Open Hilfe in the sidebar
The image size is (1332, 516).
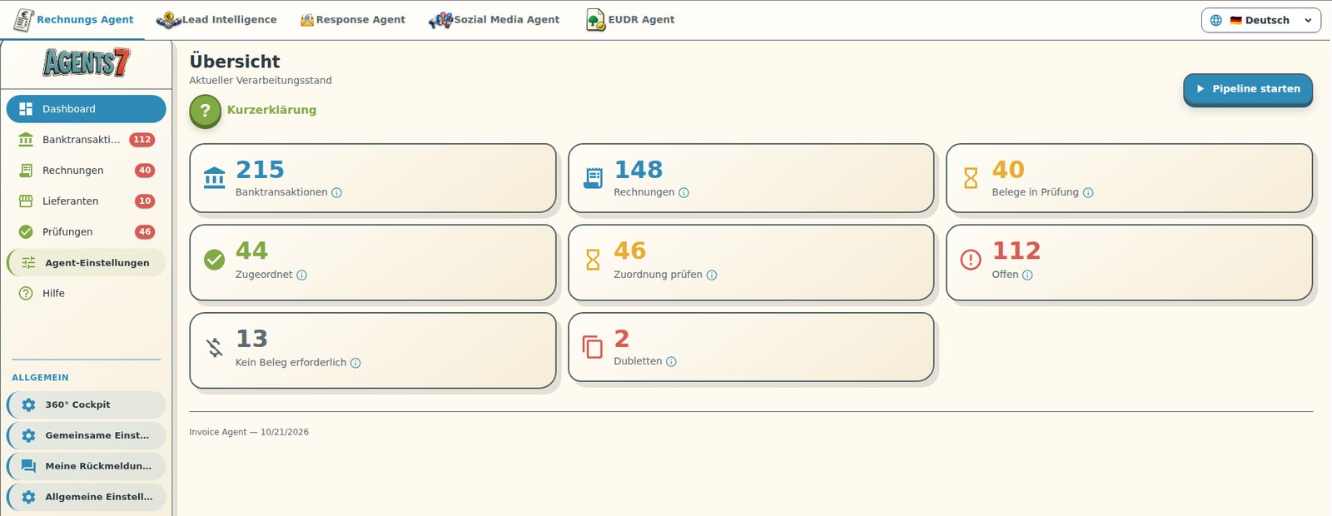(x=87, y=294)
